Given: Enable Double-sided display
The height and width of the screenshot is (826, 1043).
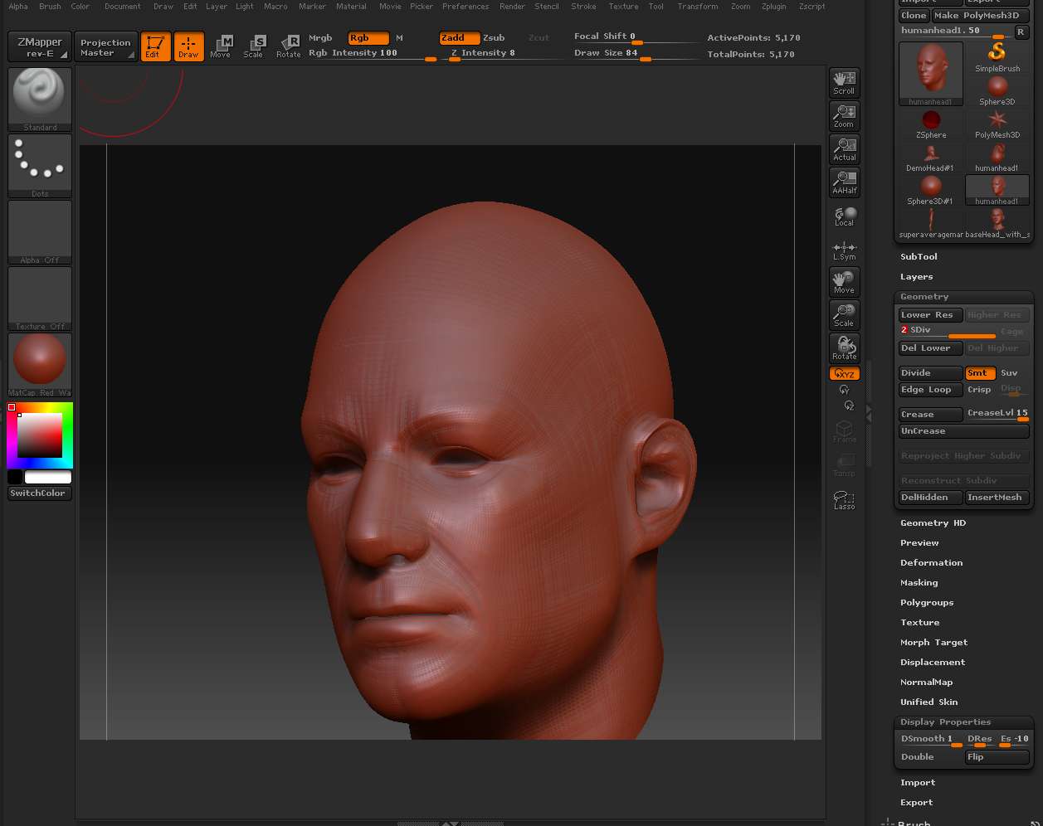Looking at the screenshot, I should click(918, 756).
